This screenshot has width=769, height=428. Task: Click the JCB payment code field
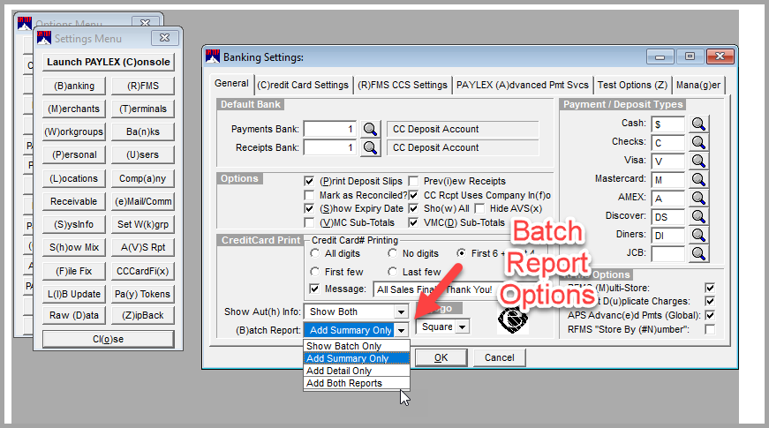[668, 253]
